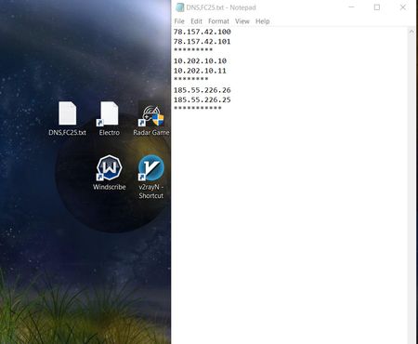Place cursor at end of 78.157.42.100 line

[x=231, y=32]
